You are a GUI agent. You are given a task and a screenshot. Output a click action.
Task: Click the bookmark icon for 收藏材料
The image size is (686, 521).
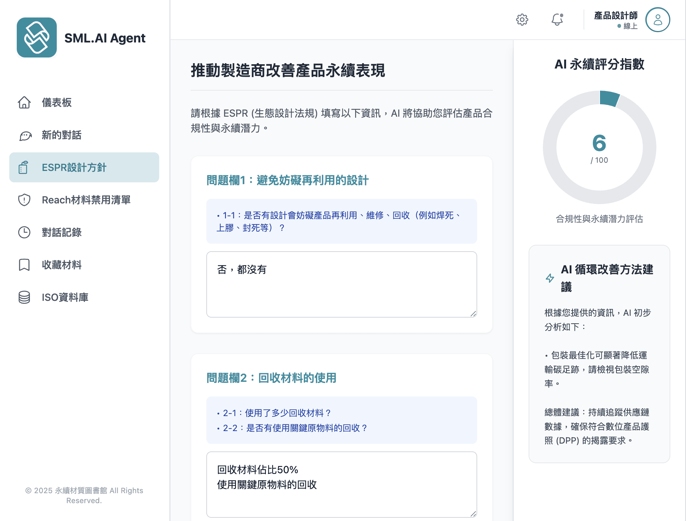[x=24, y=265]
